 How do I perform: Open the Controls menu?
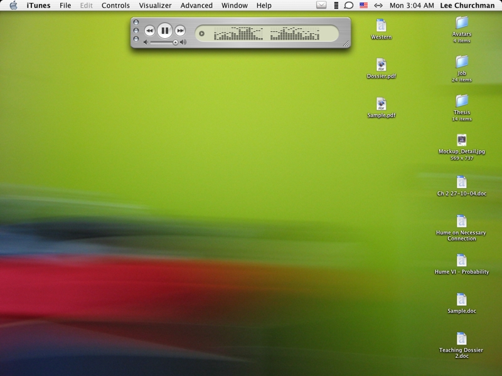click(115, 6)
